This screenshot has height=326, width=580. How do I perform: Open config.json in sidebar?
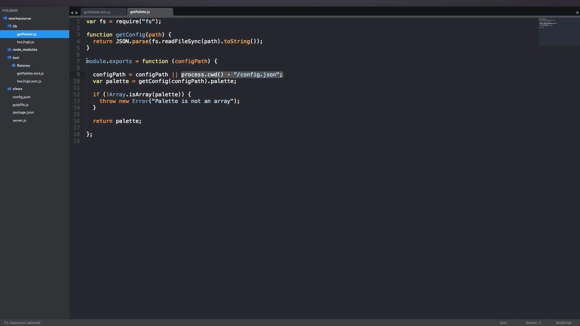point(21,97)
